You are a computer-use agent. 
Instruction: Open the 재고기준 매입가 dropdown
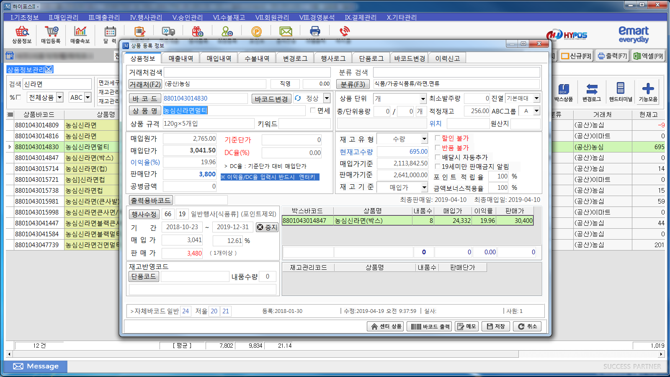tap(424, 188)
